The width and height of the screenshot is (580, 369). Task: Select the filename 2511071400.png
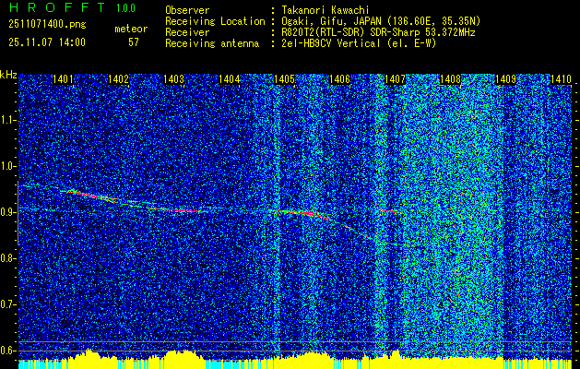pyautogui.click(x=47, y=25)
